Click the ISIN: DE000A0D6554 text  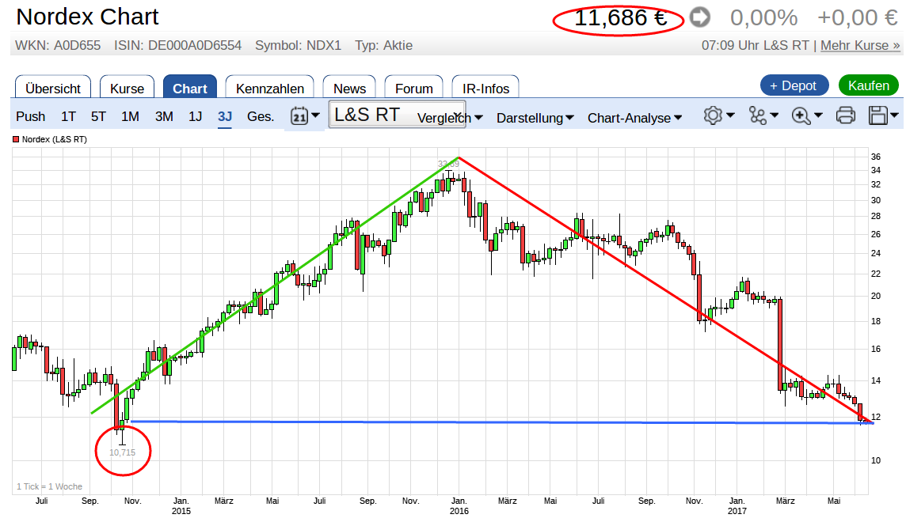[x=178, y=45]
